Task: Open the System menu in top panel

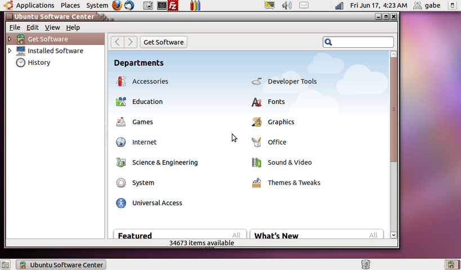Action: click(97, 5)
